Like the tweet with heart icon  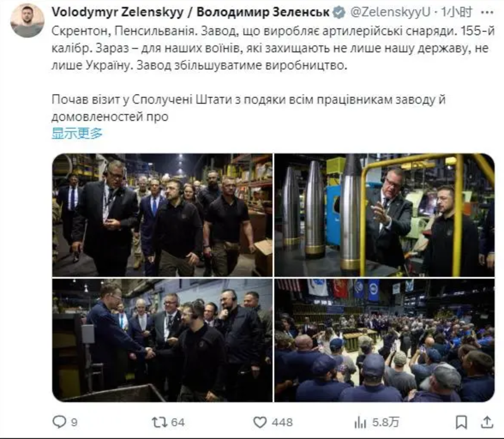[260, 422]
